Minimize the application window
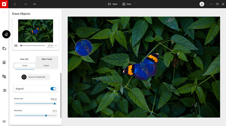Viewport: 226px width, 126px height. pyautogui.click(x=211, y=4)
